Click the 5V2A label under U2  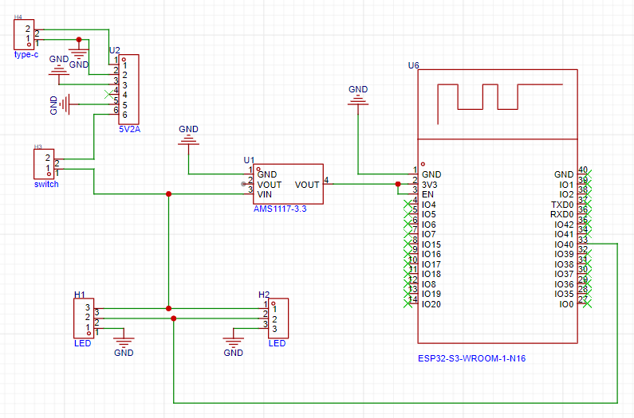(x=129, y=129)
